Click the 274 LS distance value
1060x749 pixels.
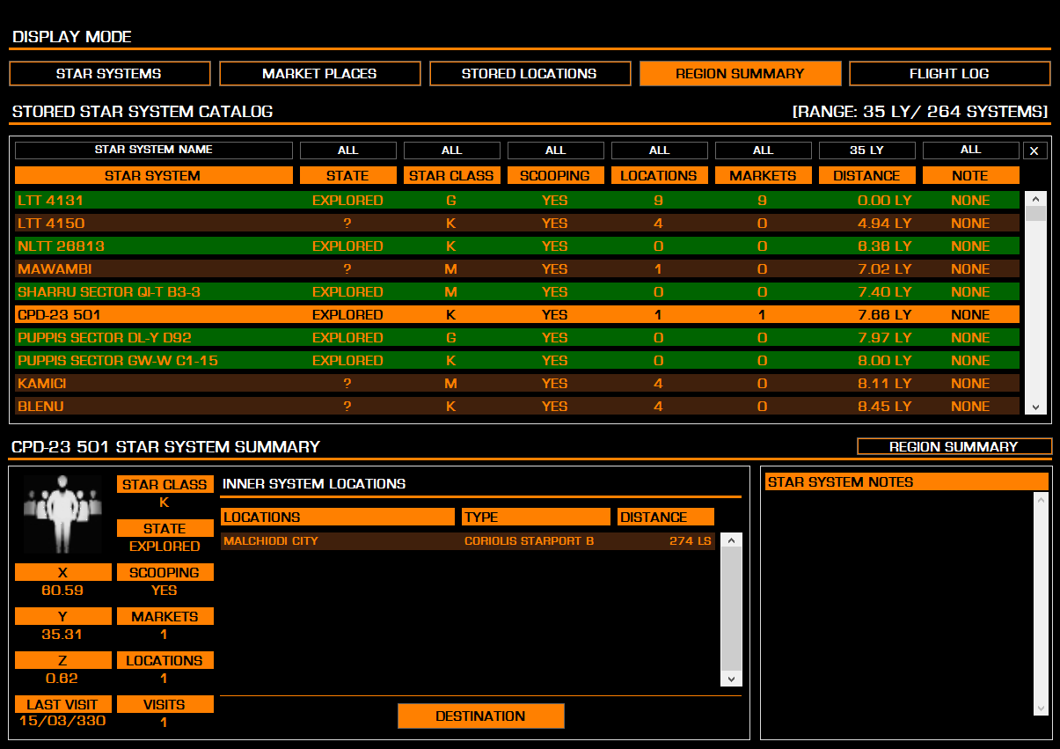tap(690, 541)
